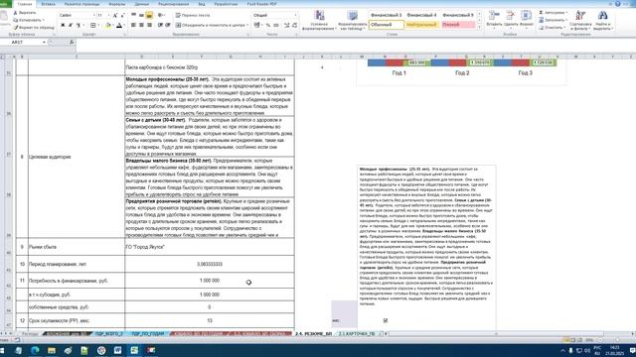Image resolution: width=636 pixels, height=357 pixels.
Task: Open the Clear (Очистить) dropdown
Action: tap(552, 28)
